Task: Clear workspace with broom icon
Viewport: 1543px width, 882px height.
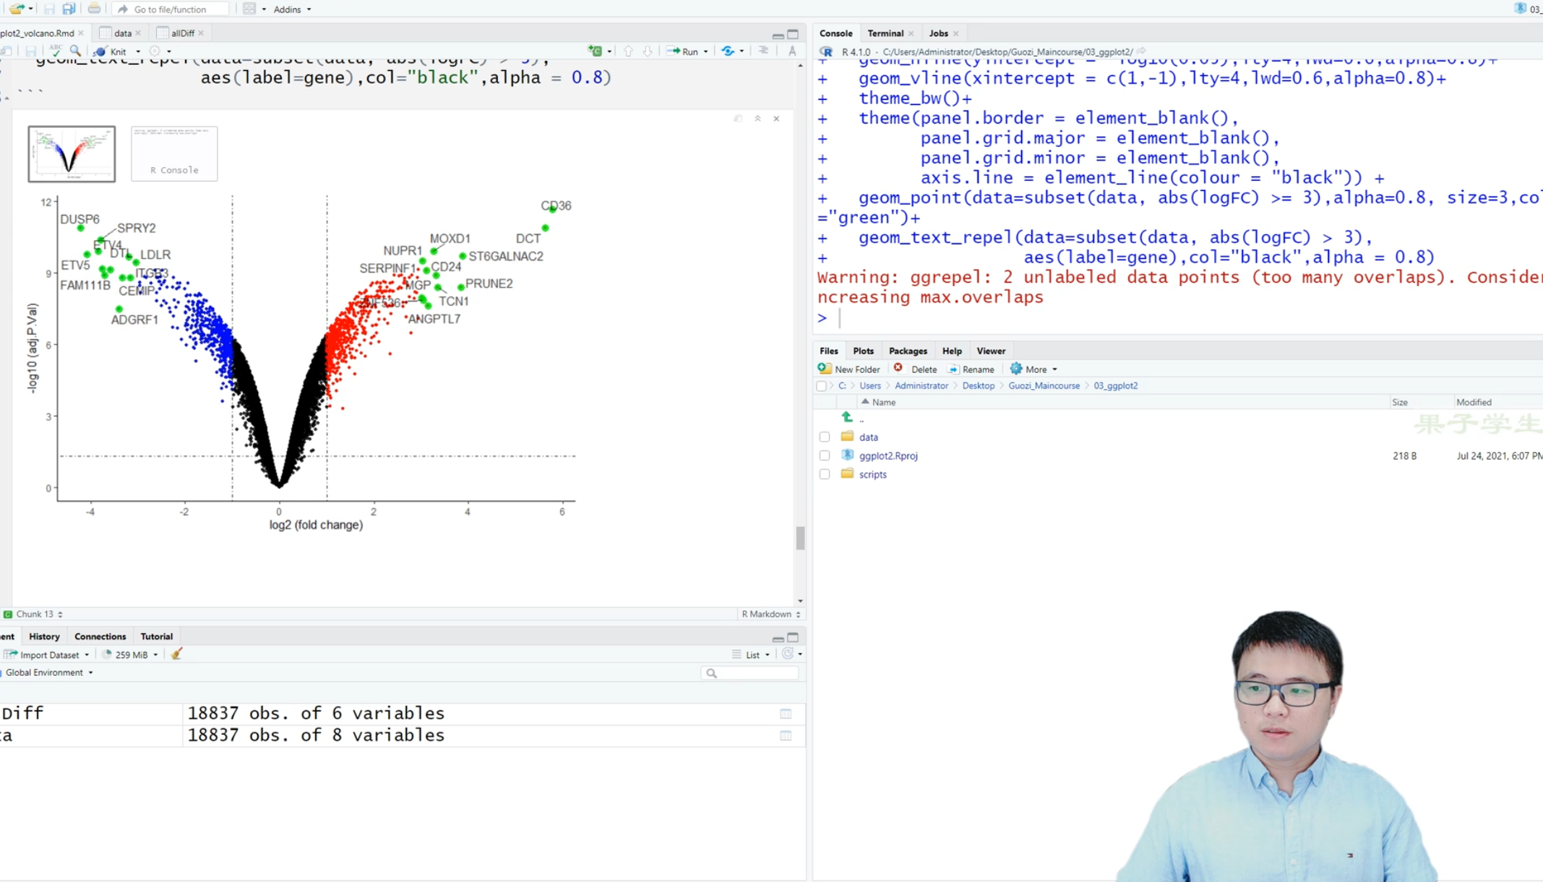Action: point(176,654)
